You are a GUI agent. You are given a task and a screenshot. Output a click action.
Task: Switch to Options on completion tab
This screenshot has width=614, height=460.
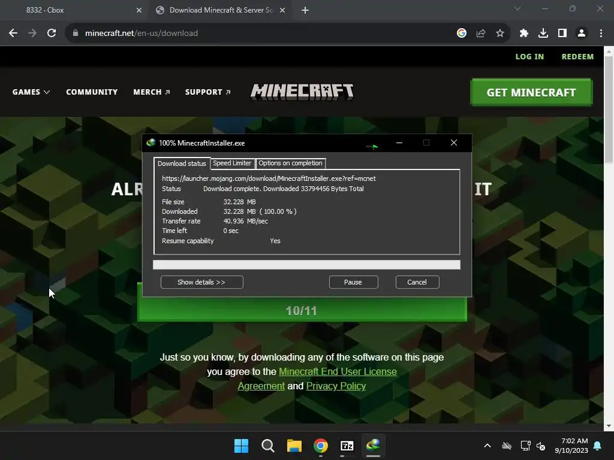pos(290,163)
